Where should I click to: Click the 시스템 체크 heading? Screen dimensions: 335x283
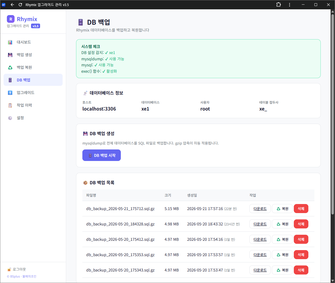(91, 47)
